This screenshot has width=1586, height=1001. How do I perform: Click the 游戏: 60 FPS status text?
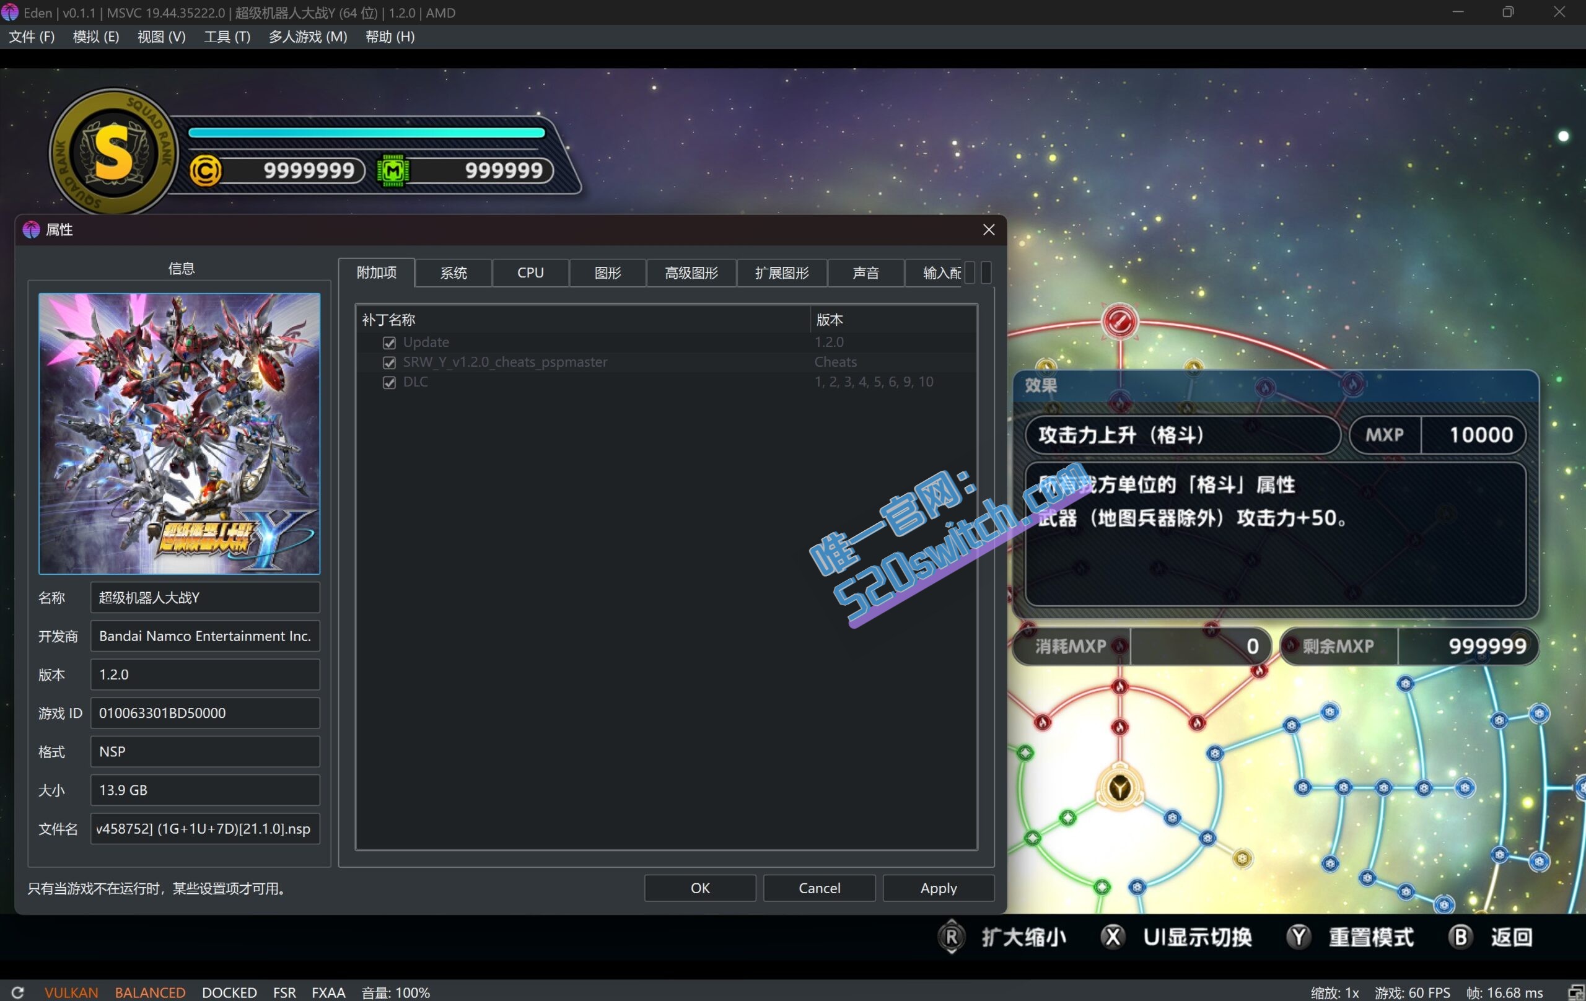point(1412,992)
